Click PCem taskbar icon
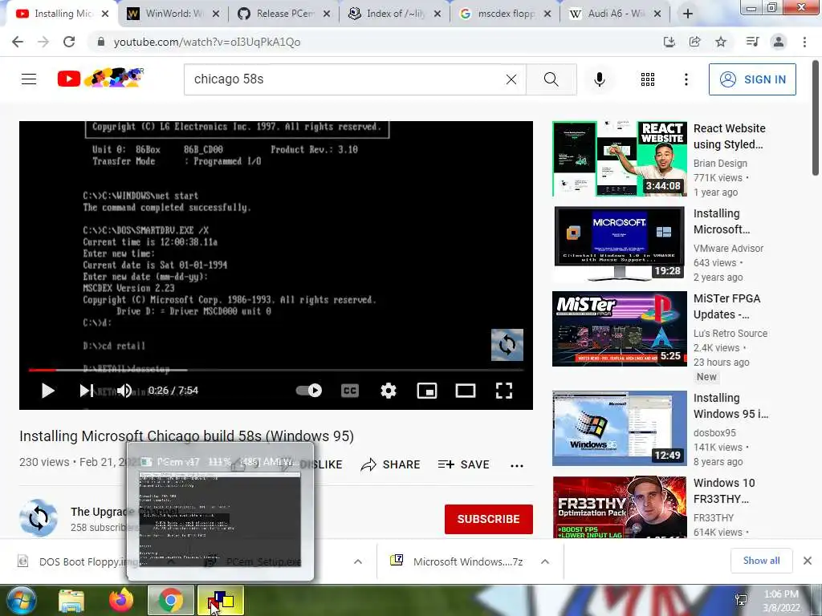This screenshot has width=822, height=616. coord(220,600)
